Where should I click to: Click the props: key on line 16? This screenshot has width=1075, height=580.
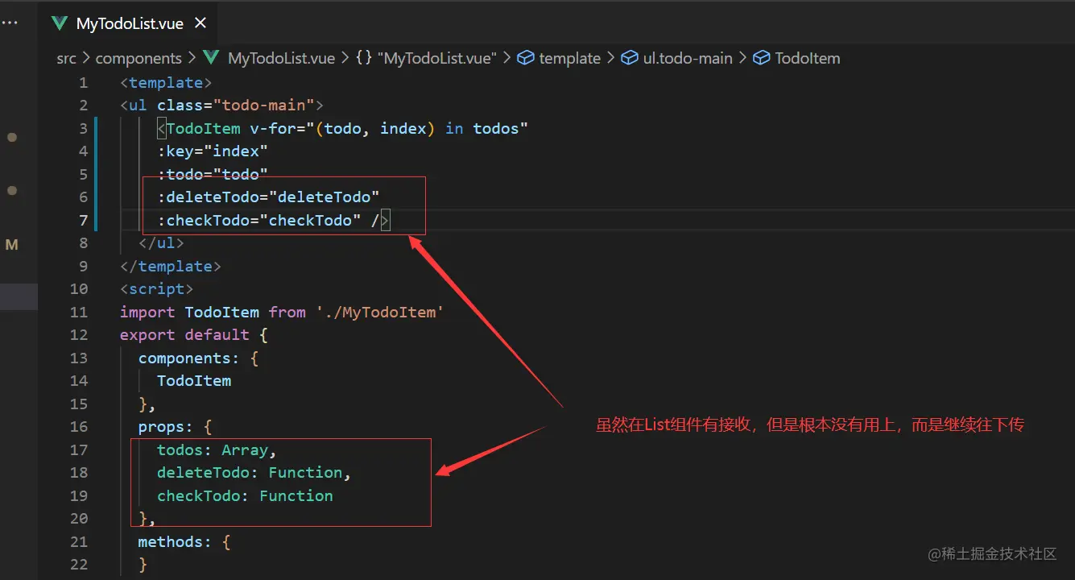(x=166, y=426)
